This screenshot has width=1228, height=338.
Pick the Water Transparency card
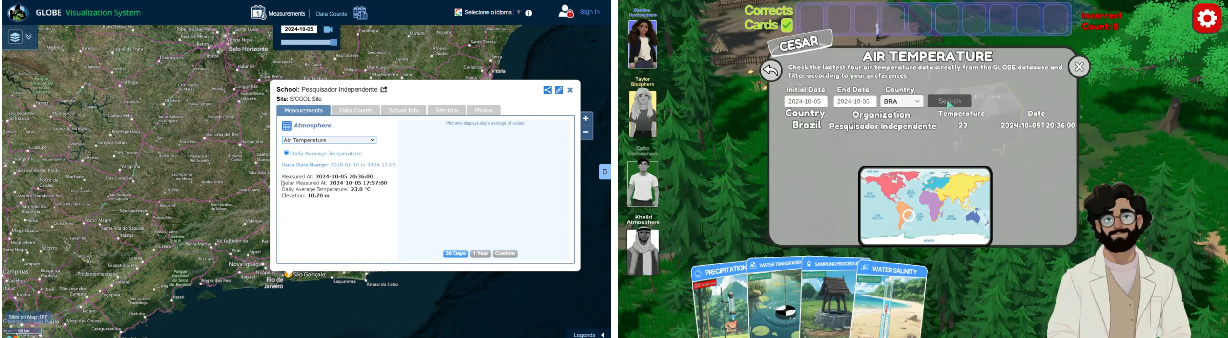pyautogui.click(x=775, y=298)
